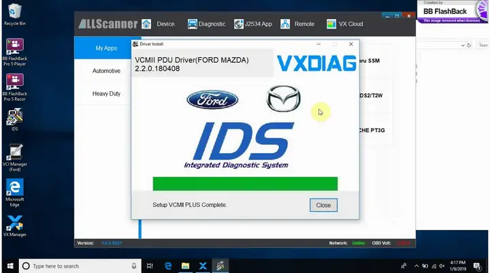Select Automotive category in sidebar
Viewport: 490px width, 273px height.
tap(106, 71)
